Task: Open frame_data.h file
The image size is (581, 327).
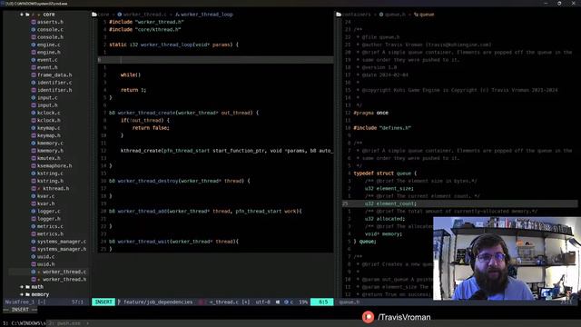Action: (x=54, y=74)
